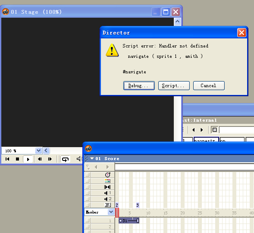
Task: Toggle sprite channel 2 mute box
Action: [x=88, y=227]
